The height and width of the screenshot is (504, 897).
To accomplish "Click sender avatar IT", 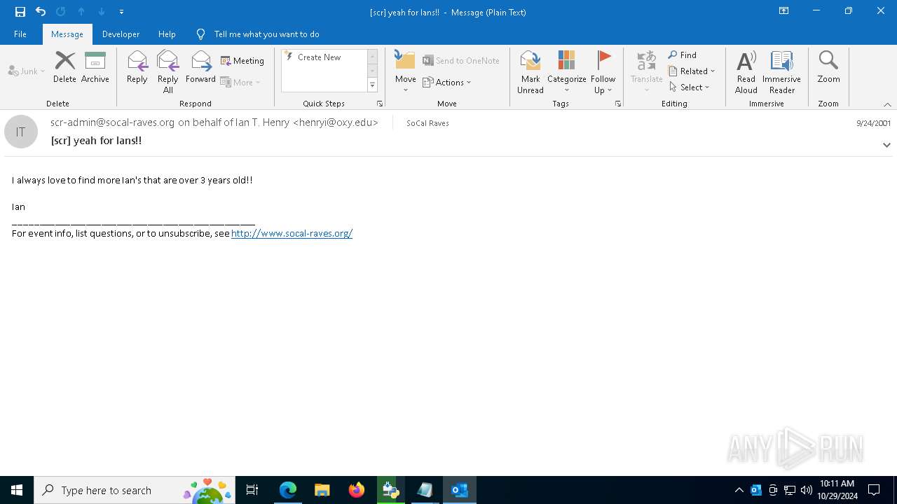I will click(x=21, y=132).
